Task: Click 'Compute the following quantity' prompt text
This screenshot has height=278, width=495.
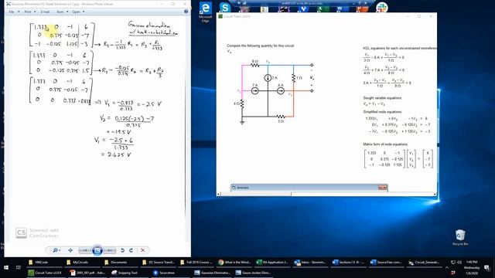Action: [x=261, y=46]
